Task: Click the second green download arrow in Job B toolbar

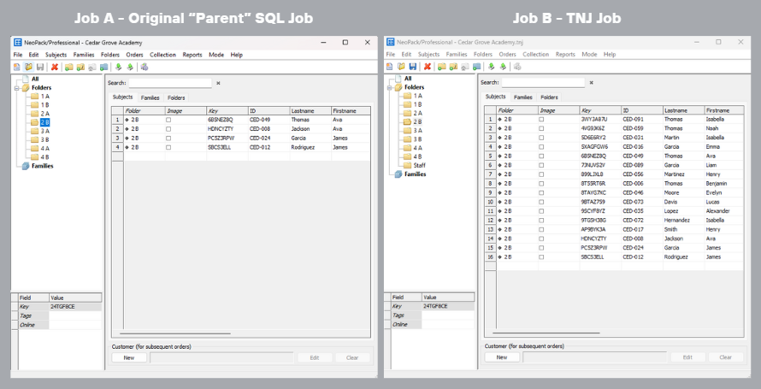Action: click(x=503, y=67)
